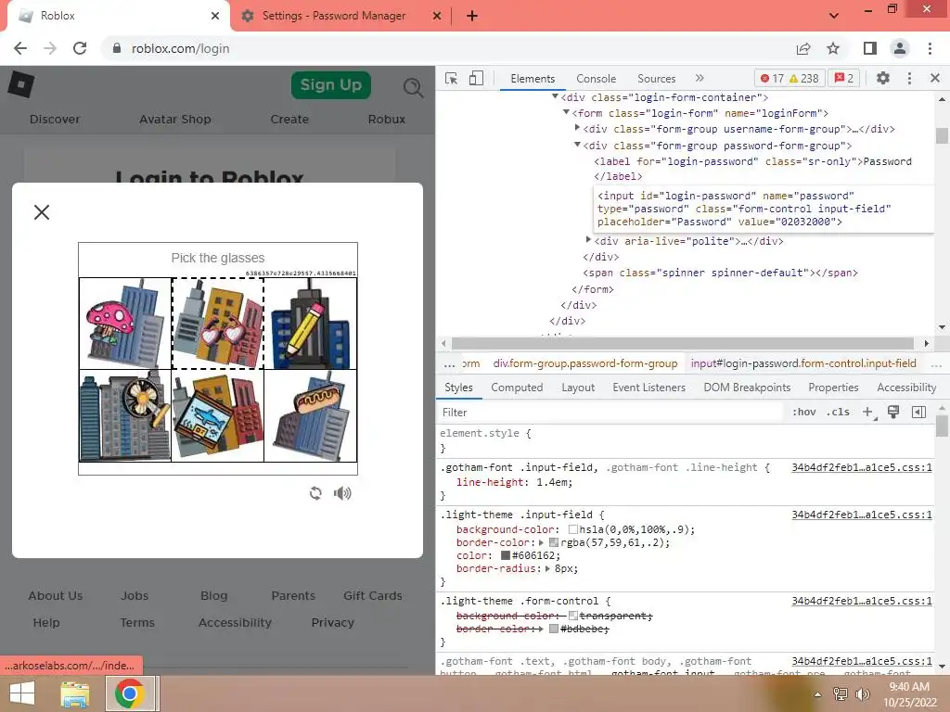Viewport: 950px width, 712px height.
Task: Close the Settings - Password Manager tab
Action: [437, 16]
